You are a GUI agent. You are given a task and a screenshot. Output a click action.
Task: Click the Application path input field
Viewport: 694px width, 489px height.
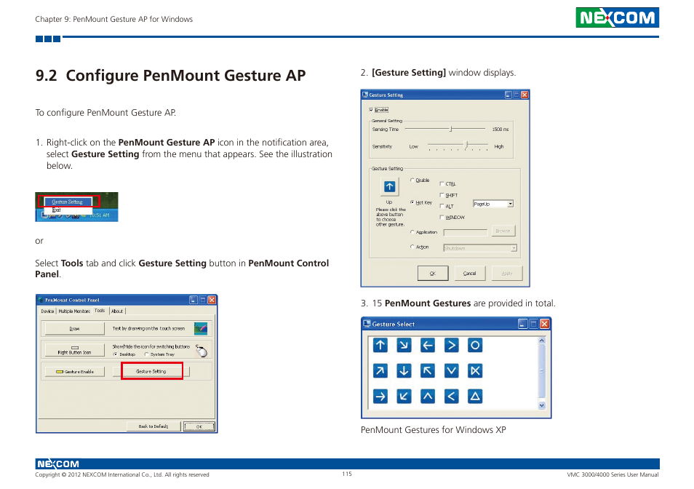(465, 232)
